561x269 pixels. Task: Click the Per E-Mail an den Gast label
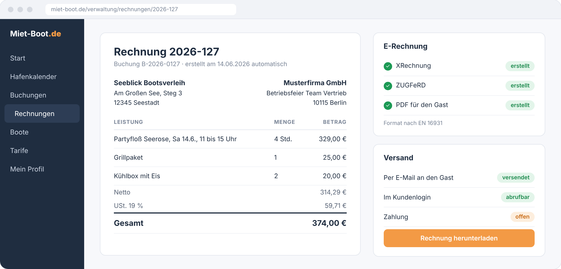point(418,178)
